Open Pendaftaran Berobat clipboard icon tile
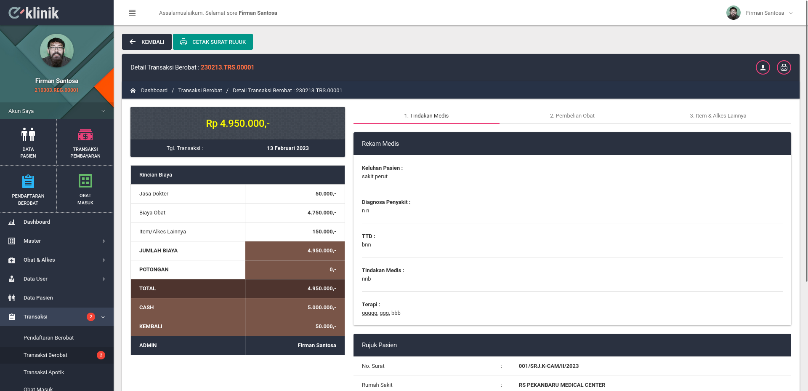This screenshot has width=808, height=391. coord(28,189)
